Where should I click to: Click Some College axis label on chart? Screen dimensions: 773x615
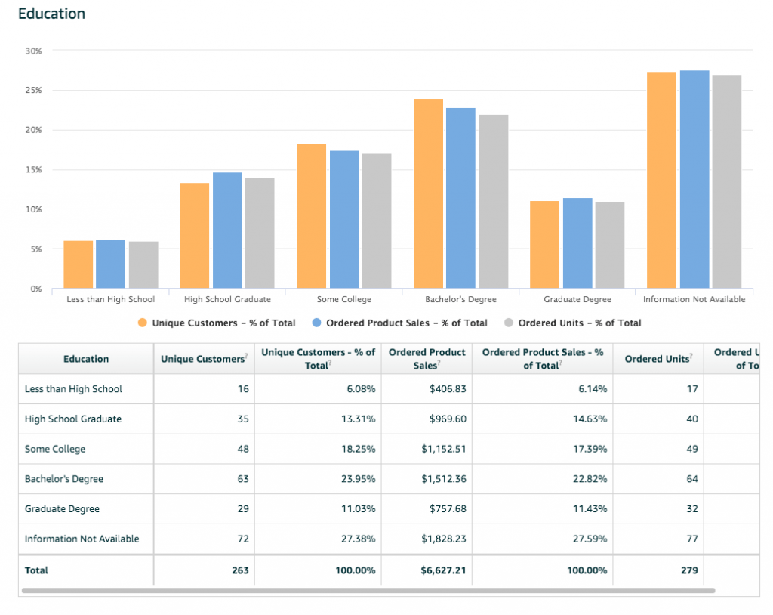[x=344, y=299]
